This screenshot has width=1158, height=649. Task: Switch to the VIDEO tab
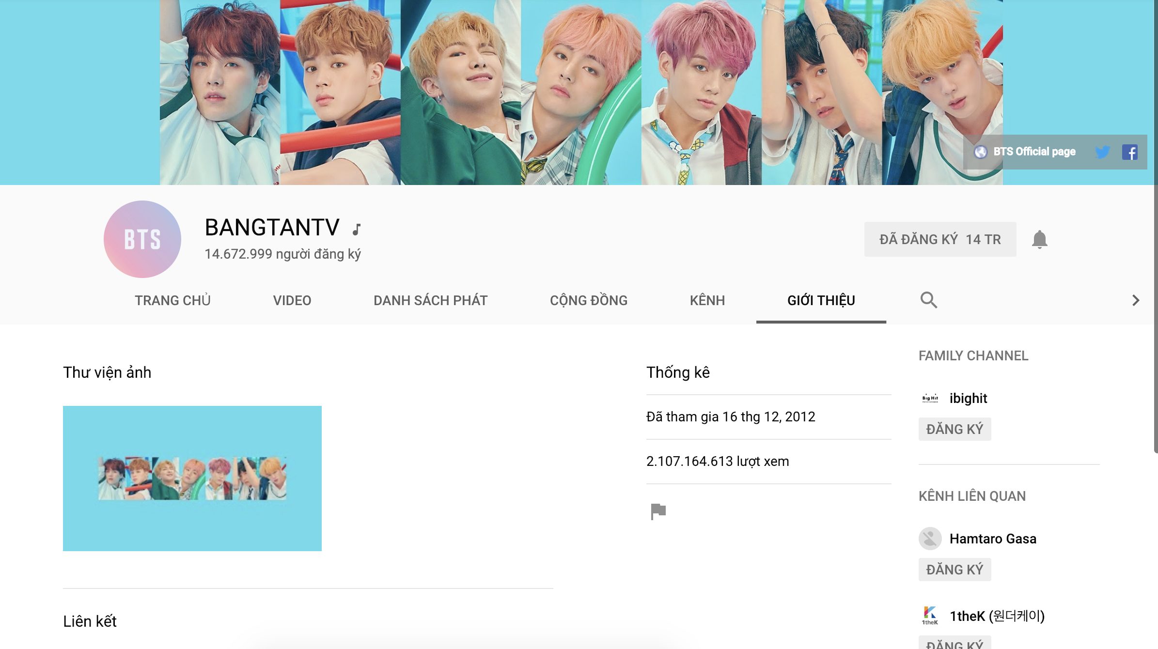point(292,300)
